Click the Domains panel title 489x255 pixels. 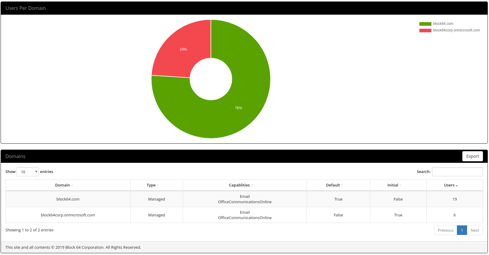[15, 156]
